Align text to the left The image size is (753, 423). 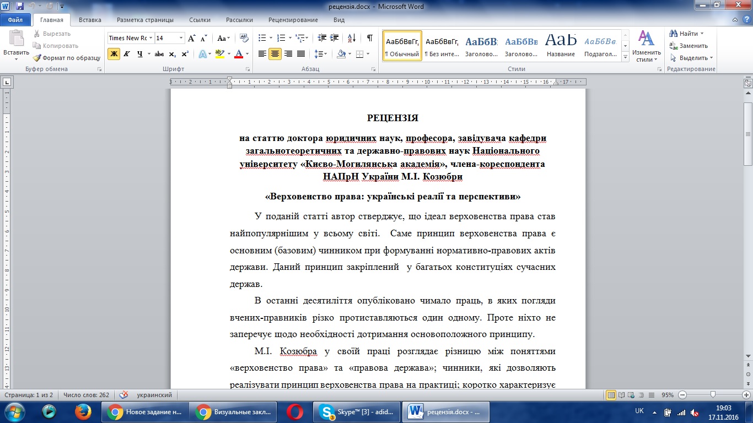262,53
